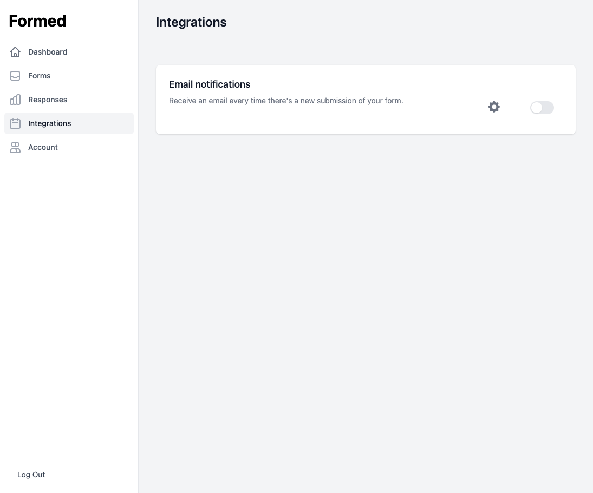Click the Email notifications card title
The image size is (593, 493).
(x=210, y=84)
